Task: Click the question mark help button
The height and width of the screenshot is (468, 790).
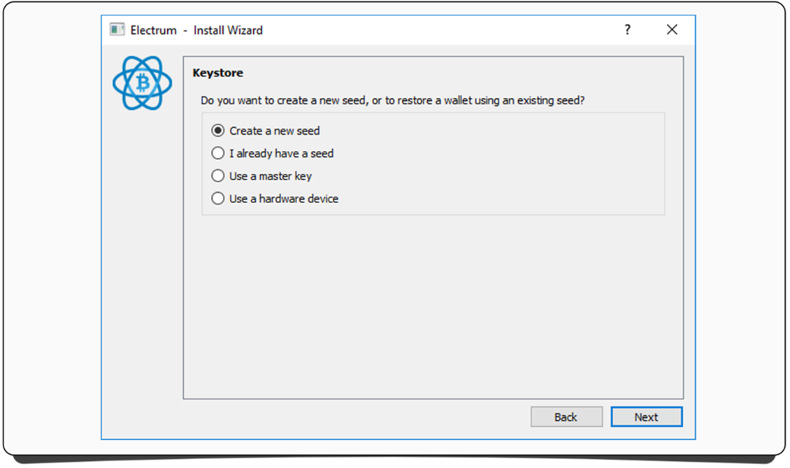Action: [x=627, y=30]
